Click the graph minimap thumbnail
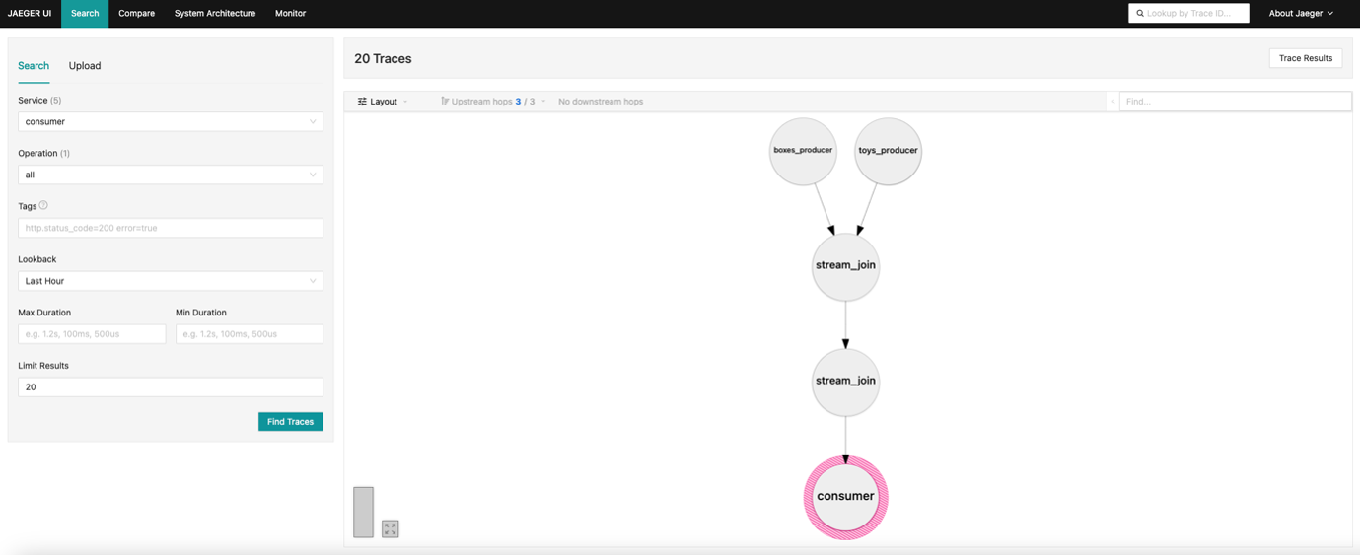 tap(364, 513)
